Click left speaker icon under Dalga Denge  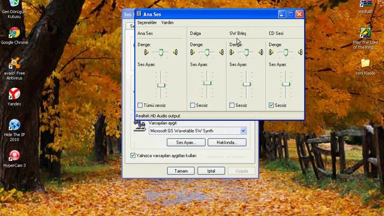[193, 52]
